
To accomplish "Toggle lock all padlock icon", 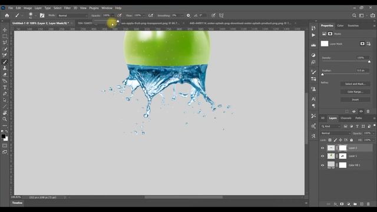I will pos(352,140).
